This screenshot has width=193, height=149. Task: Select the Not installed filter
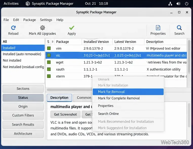[23, 60]
